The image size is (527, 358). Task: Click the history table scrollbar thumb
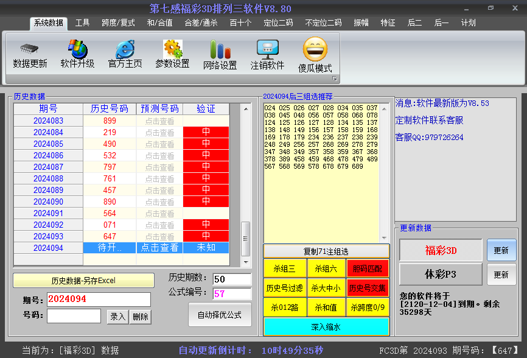pyautogui.click(x=246, y=239)
